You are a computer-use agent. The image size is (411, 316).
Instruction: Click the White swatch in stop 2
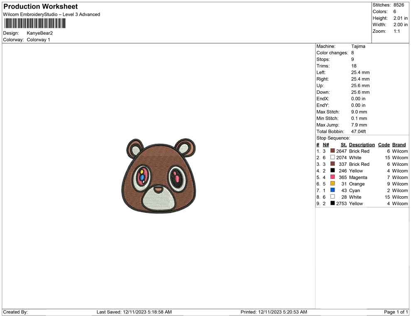pyautogui.click(x=333, y=157)
